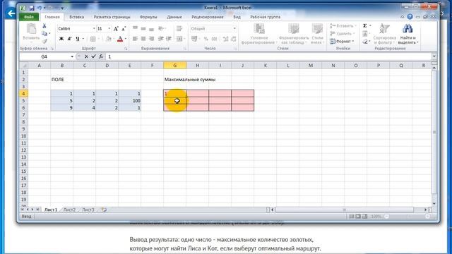Switch to the Вставка ribbon tab
This screenshot has height=254, width=452.
point(77,17)
